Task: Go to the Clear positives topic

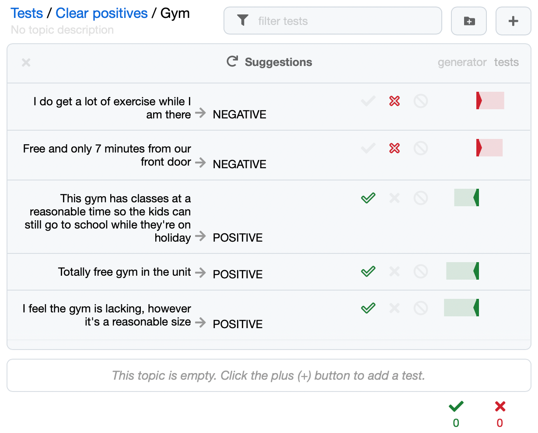Action: pos(101,14)
